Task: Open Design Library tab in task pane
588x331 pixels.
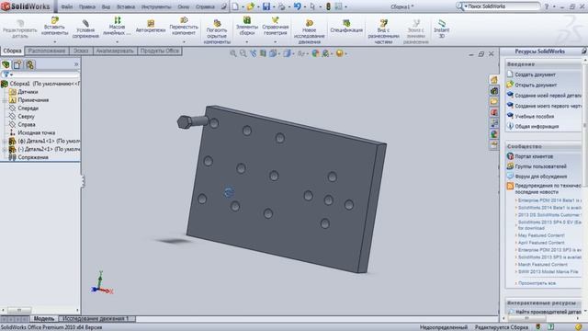Action: [494, 91]
